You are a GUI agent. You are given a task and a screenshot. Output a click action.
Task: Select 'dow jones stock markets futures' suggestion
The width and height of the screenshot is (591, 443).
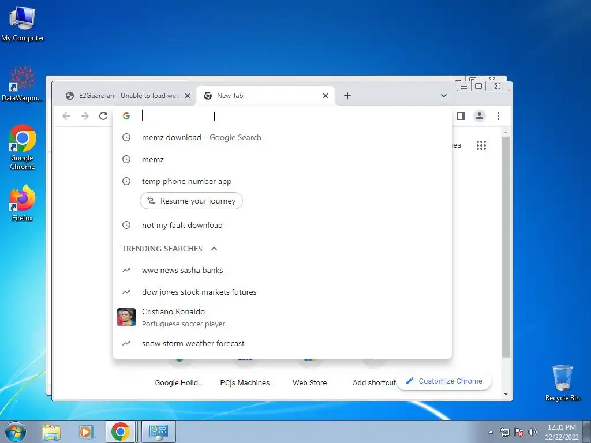[x=282, y=292]
